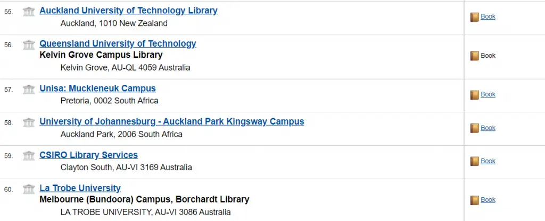Open University of Johannesburg Kingsway Campus link
545x221 pixels.
pos(171,121)
